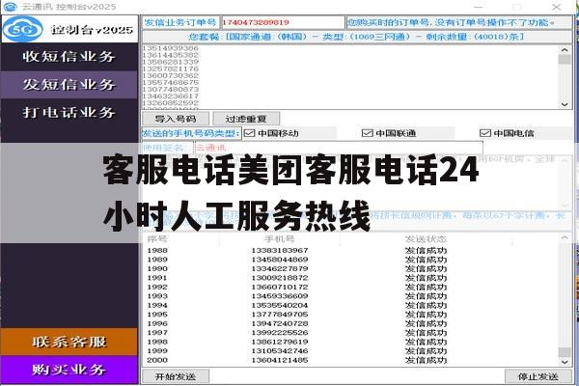Click 发送的手机号码类型 label
Screen dimensions: 579x386
click(x=191, y=133)
